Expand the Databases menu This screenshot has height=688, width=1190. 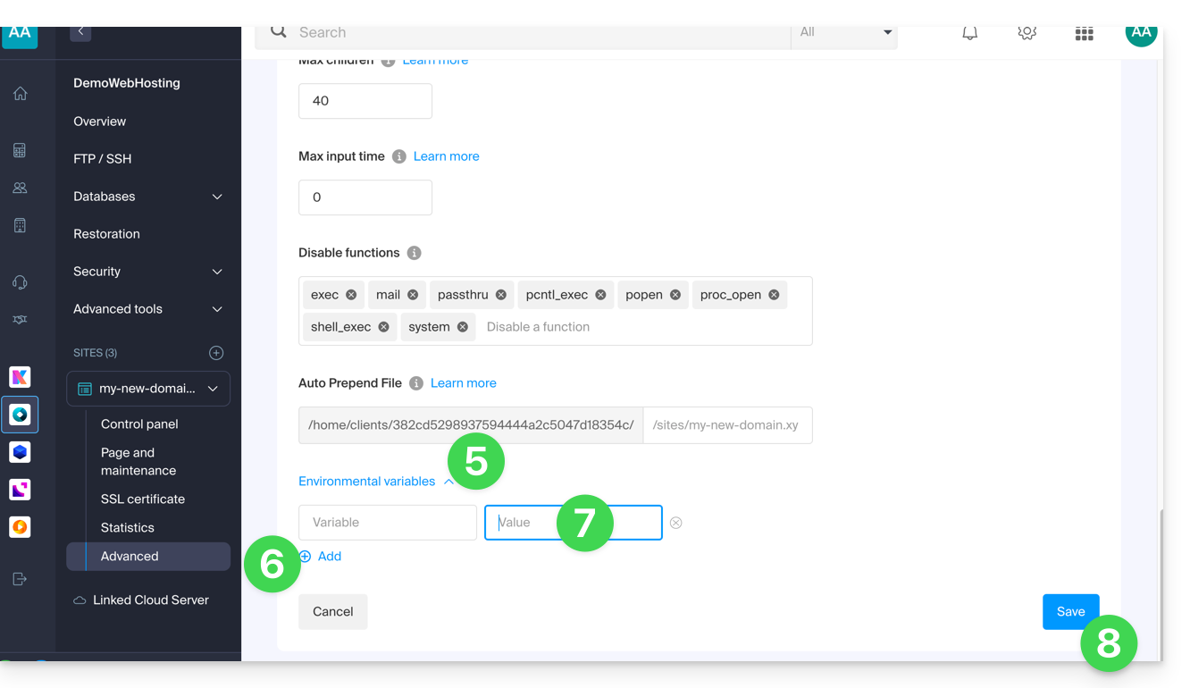(217, 197)
